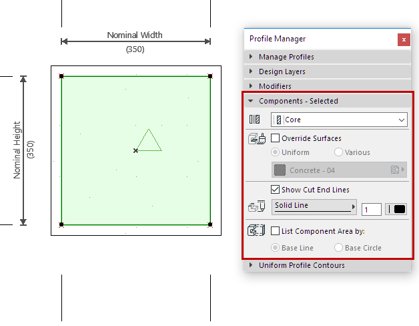Select the Uniform radio option
Image resolution: width=419 pixels, height=326 pixels.
pyautogui.click(x=275, y=152)
